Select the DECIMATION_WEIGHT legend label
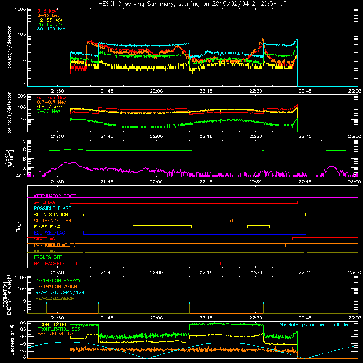The image size is (363, 363). (58, 286)
